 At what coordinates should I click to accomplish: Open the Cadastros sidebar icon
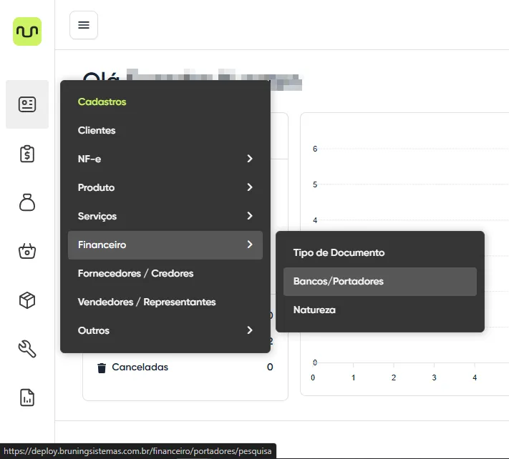tap(27, 104)
